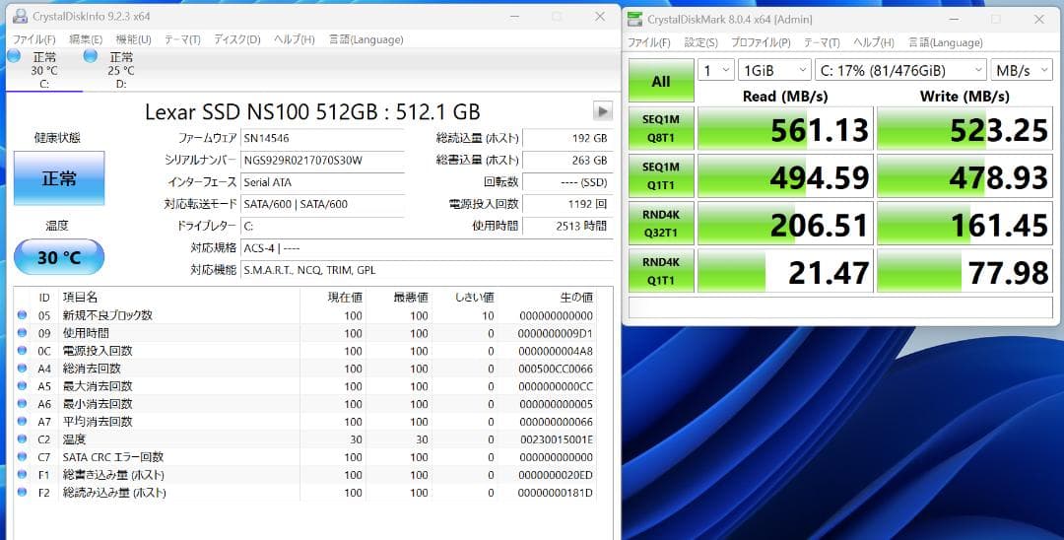Click the CrystalDiskInfo title bar app icon
Image resolution: width=1064 pixels, height=540 pixels.
pos(21,16)
